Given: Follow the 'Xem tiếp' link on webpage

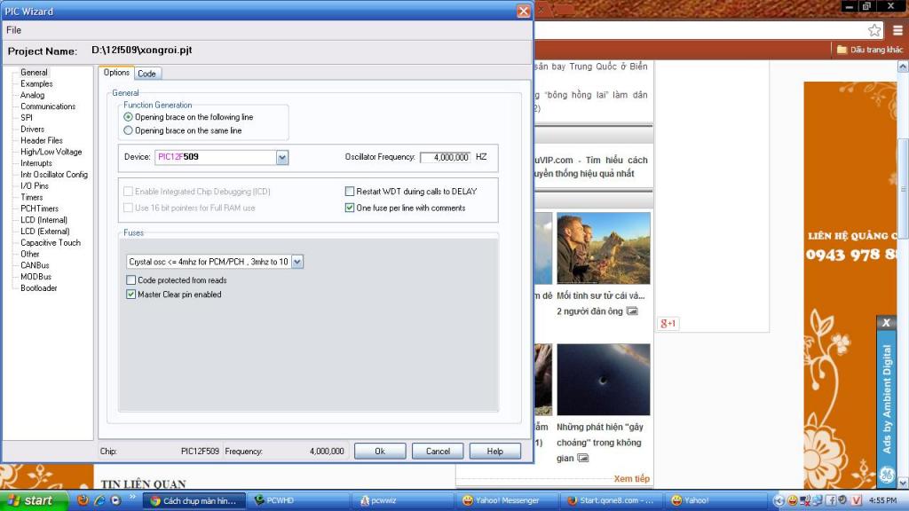Looking at the screenshot, I should [631, 478].
